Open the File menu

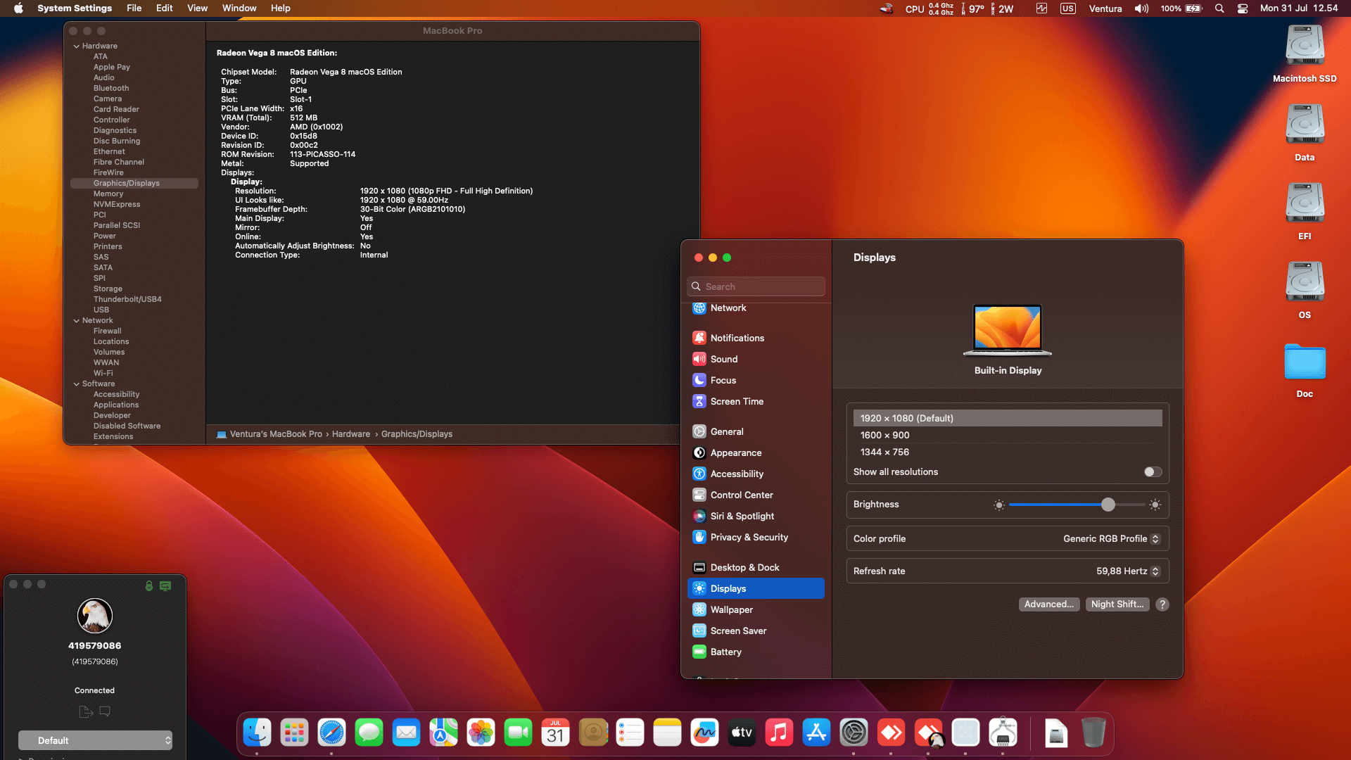134,8
